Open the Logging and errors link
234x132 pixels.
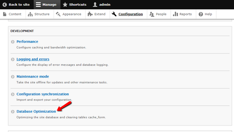pyautogui.click(x=33, y=59)
